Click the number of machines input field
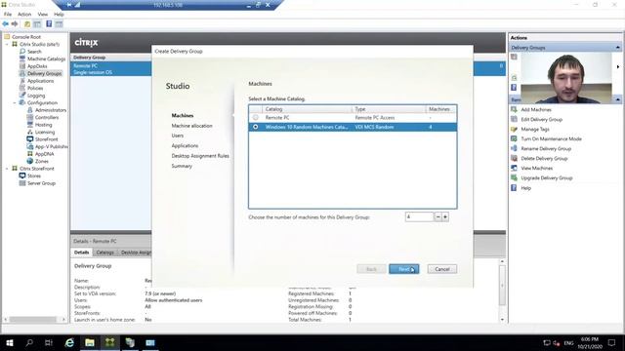 click(x=419, y=216)
